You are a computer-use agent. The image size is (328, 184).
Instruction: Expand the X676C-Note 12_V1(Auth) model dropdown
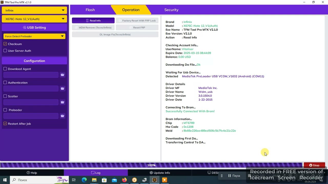click(x=34, y=19)
